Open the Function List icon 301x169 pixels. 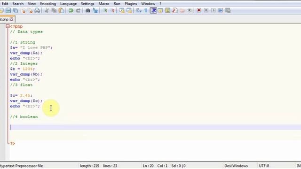(x=174, y=10)
